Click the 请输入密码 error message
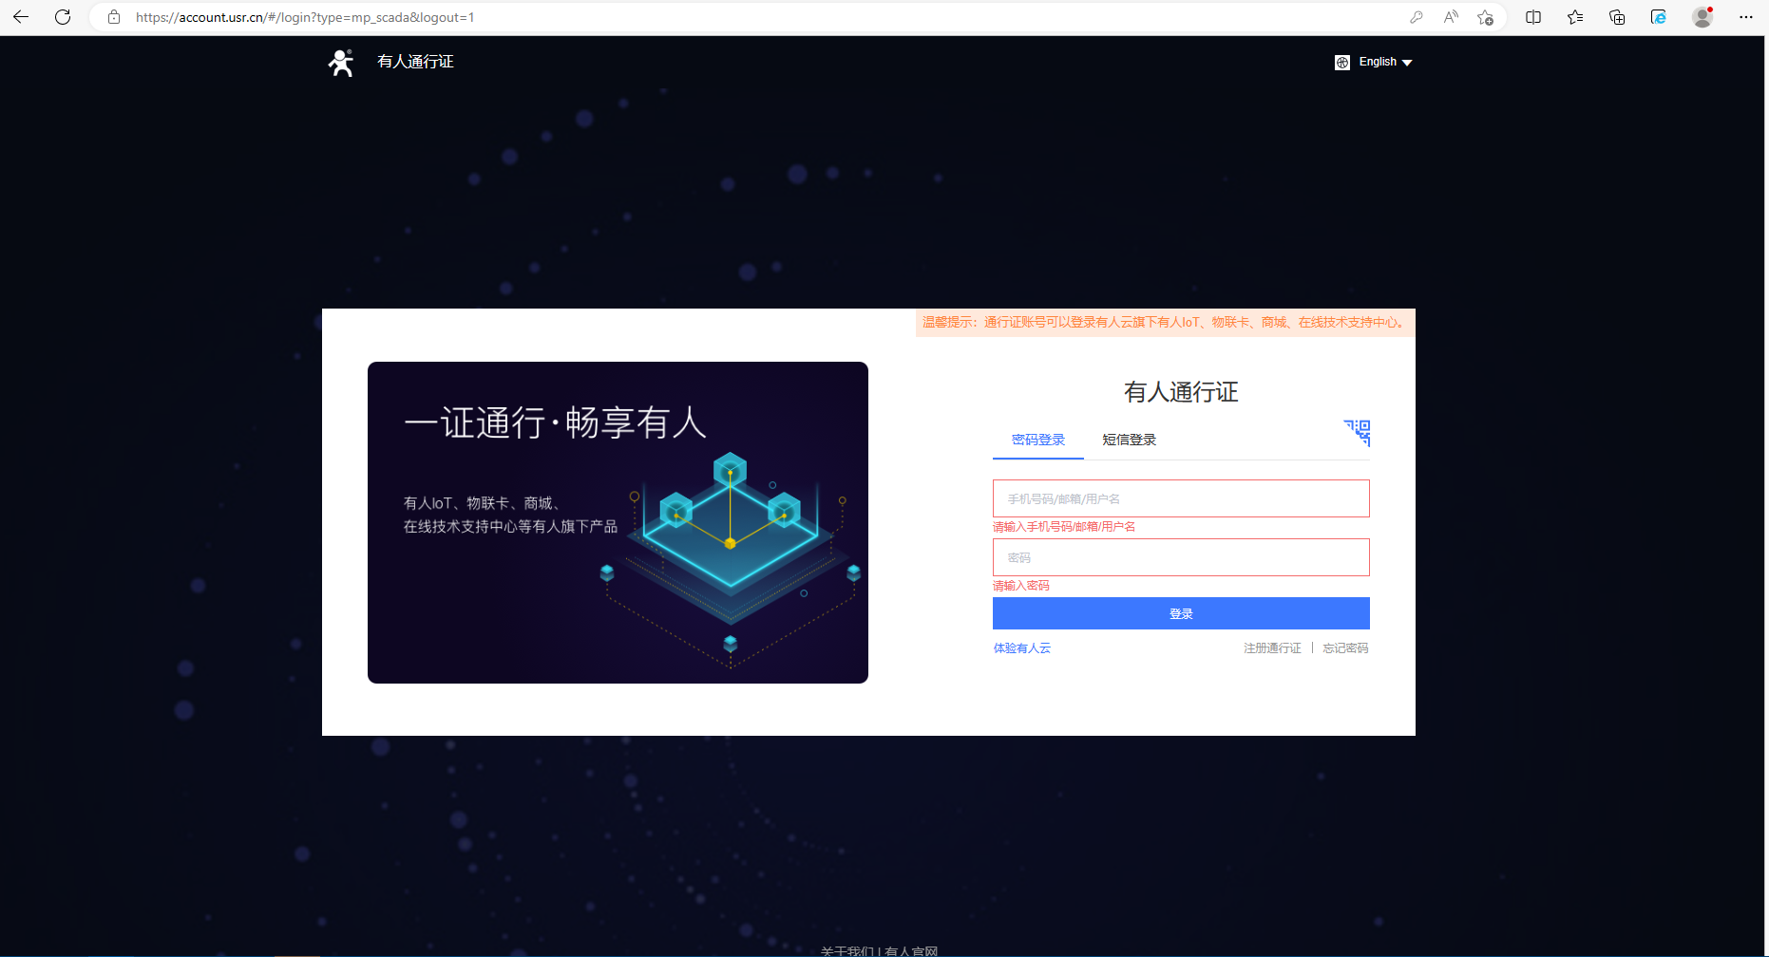 pos(1021,586)
